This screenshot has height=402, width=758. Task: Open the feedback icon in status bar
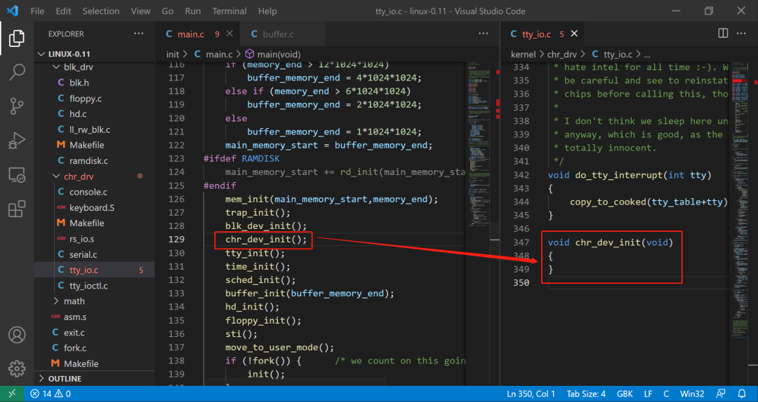point(721,394)
